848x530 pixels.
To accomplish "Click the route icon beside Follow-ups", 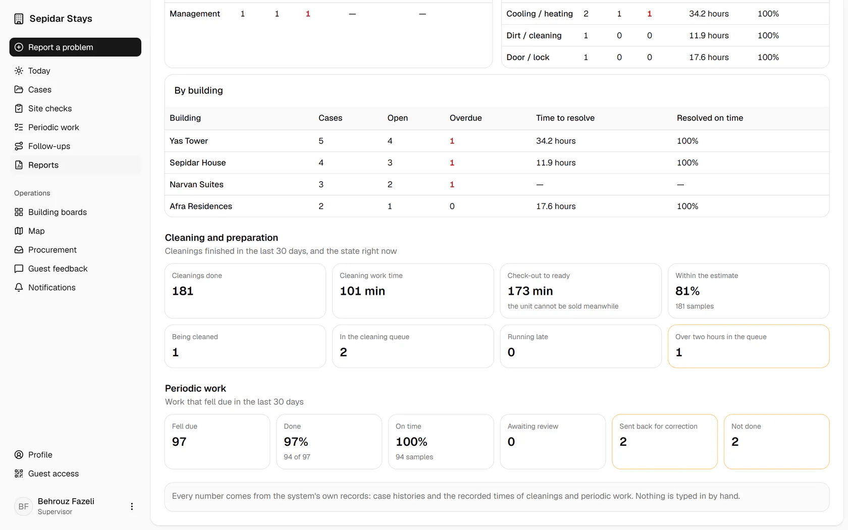I will (x=19, y=146).
